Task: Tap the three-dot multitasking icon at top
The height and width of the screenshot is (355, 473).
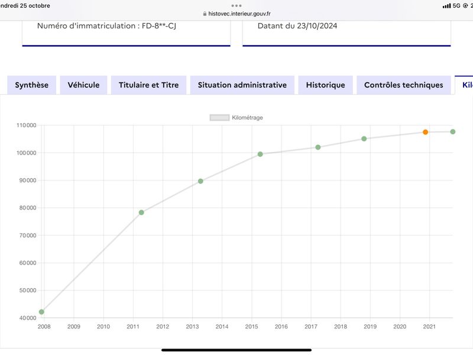Action: coord(237,5)
